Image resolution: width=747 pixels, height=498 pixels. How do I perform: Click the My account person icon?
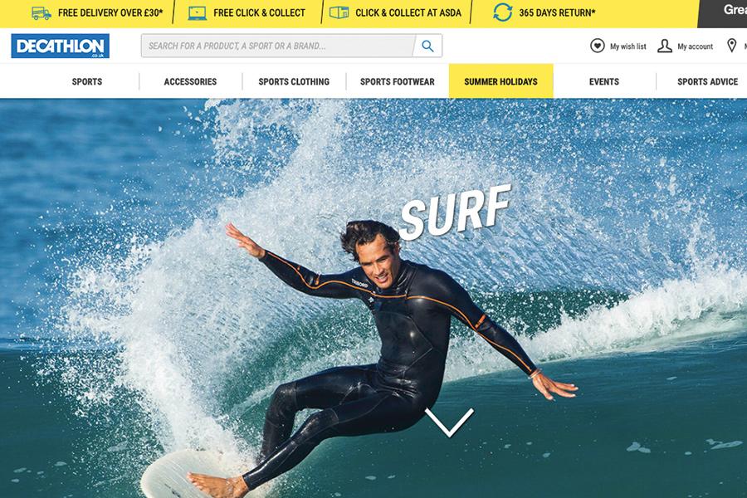[665, 46]
